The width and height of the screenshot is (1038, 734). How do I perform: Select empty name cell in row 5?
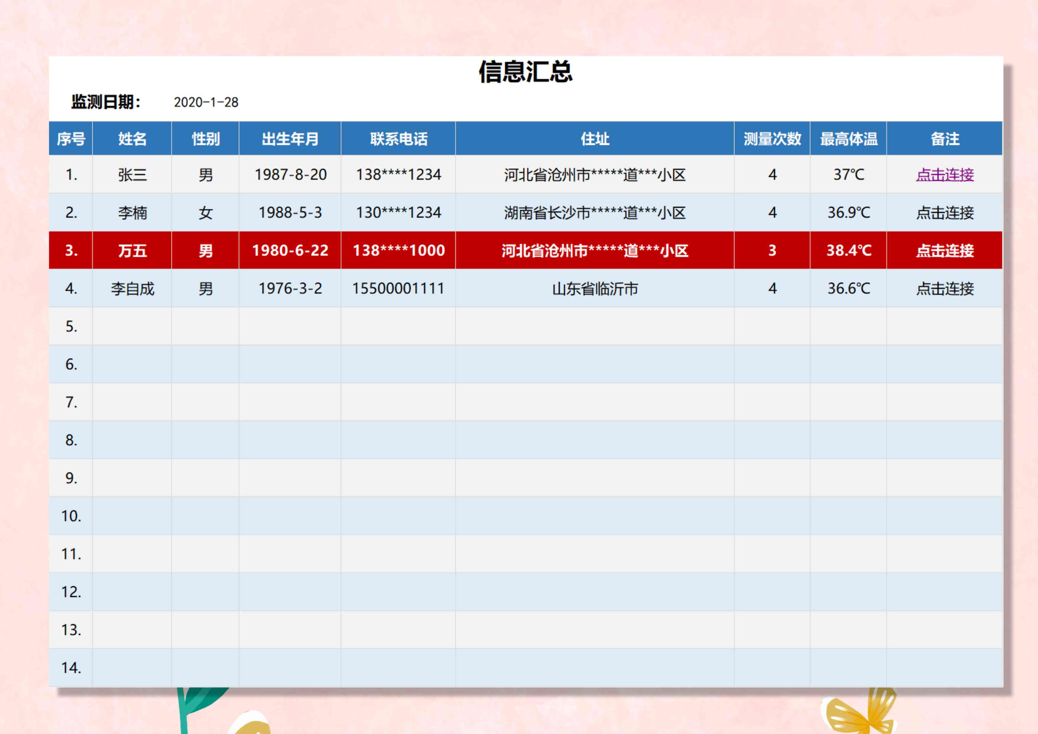pyautogui.click(x=132, y=326)
